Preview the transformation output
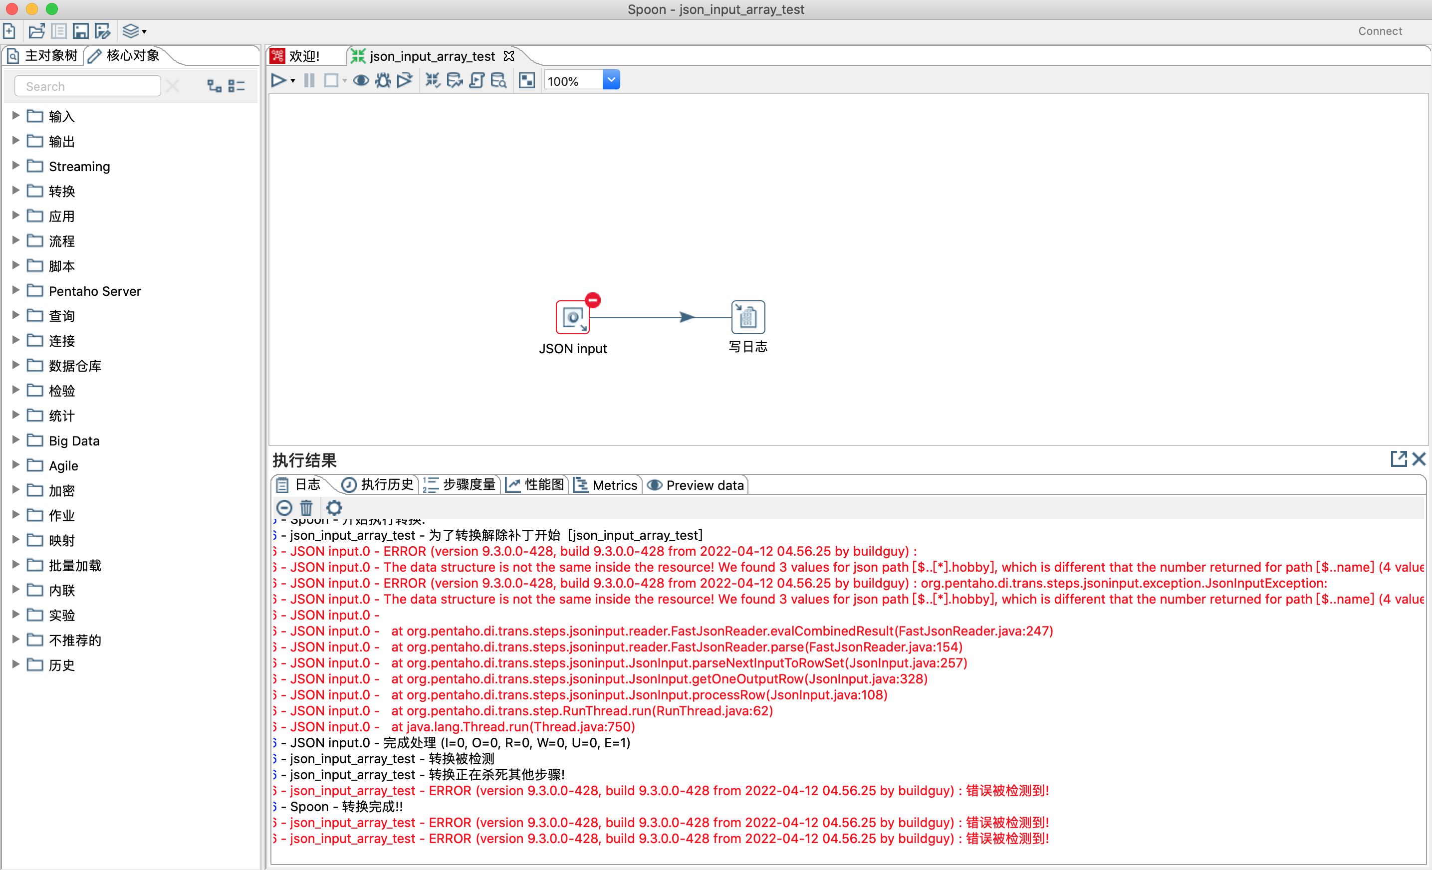The image size is (1432, 870). pyautogui.click(x=360, y=80)
